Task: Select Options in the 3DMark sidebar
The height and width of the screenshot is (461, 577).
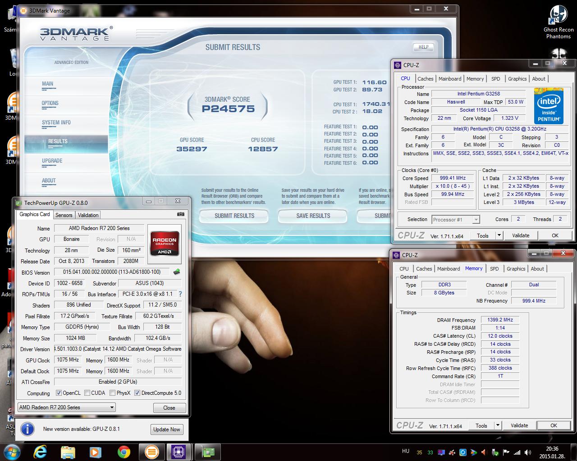Action: point(50,103)
